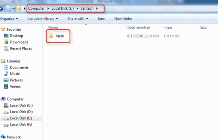This screenshot has width=218, height=140.
Task: Open the Organize menu
Action: pyautogui.click(x=9, y=19)
